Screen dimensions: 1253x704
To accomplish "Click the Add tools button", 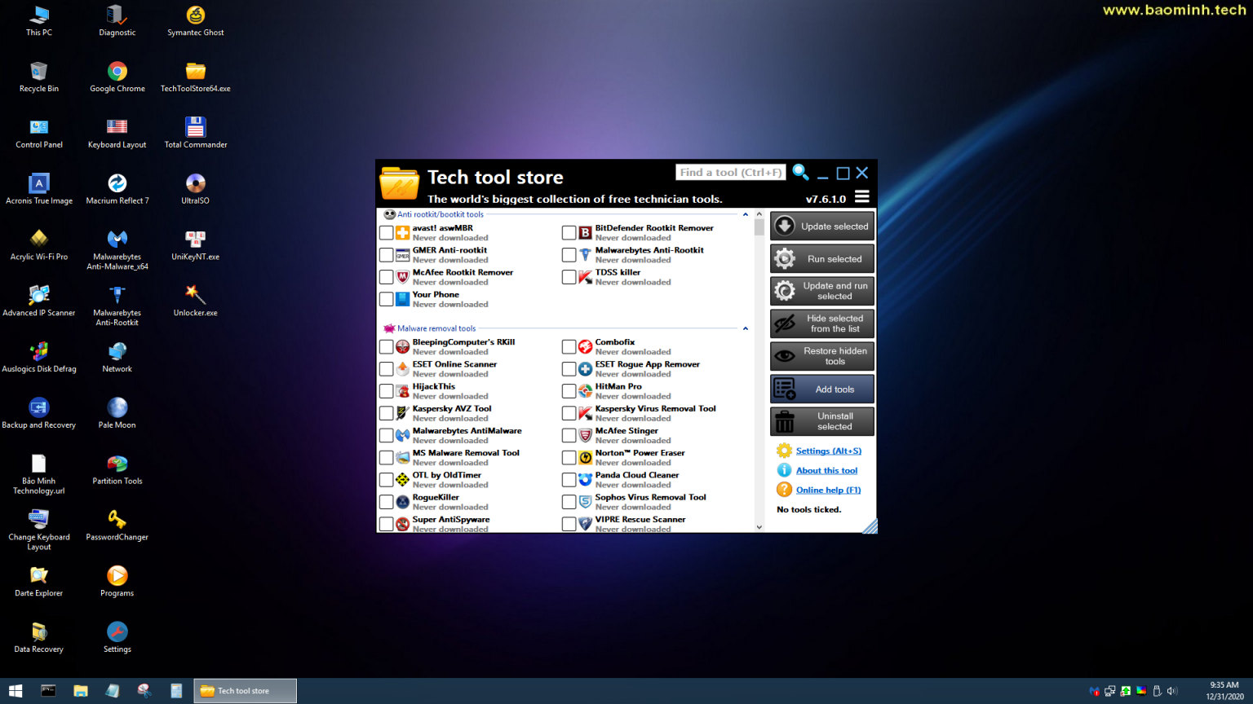I will click(822, 389).
